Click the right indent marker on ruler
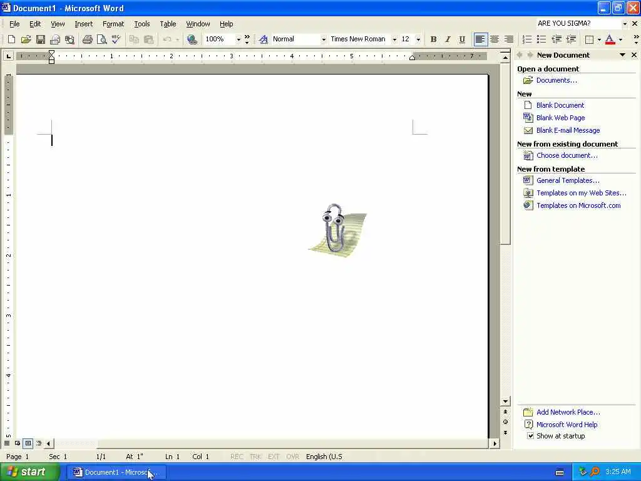Image resolution: width=641 pixels, height=481 pixels. coord(412,58)
